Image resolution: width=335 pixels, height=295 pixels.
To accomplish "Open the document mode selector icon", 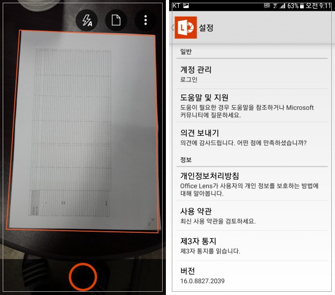I will (116, 20).
